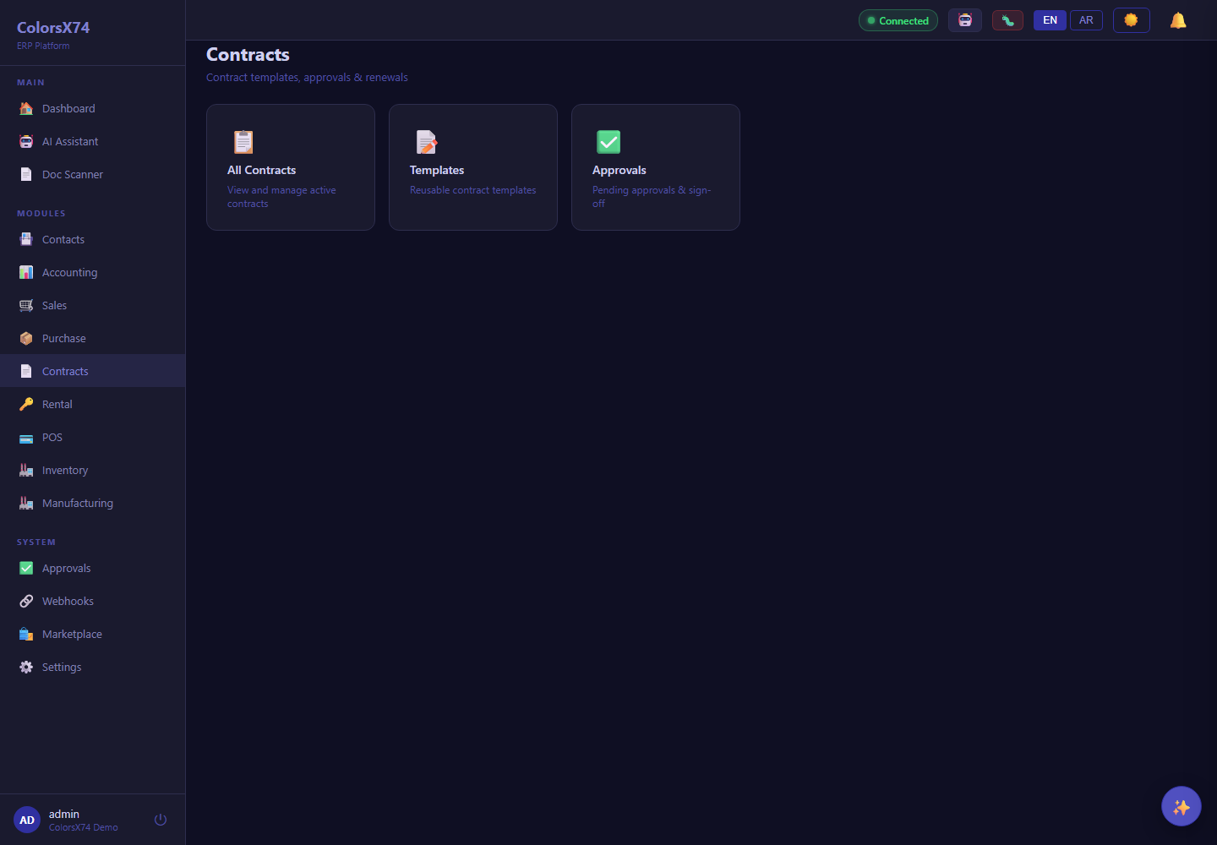This screenshot has width=1217, height=845.
Task: Click the Manufacturing factory icon
Action: point(26,503)
